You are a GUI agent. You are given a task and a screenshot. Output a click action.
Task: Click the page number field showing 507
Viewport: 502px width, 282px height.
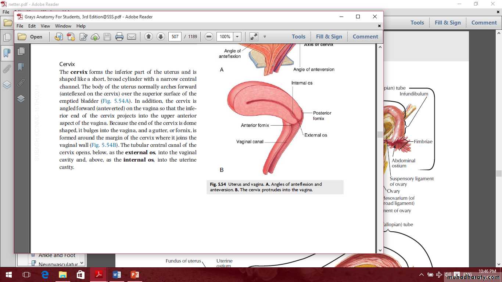tap(175, 37)
